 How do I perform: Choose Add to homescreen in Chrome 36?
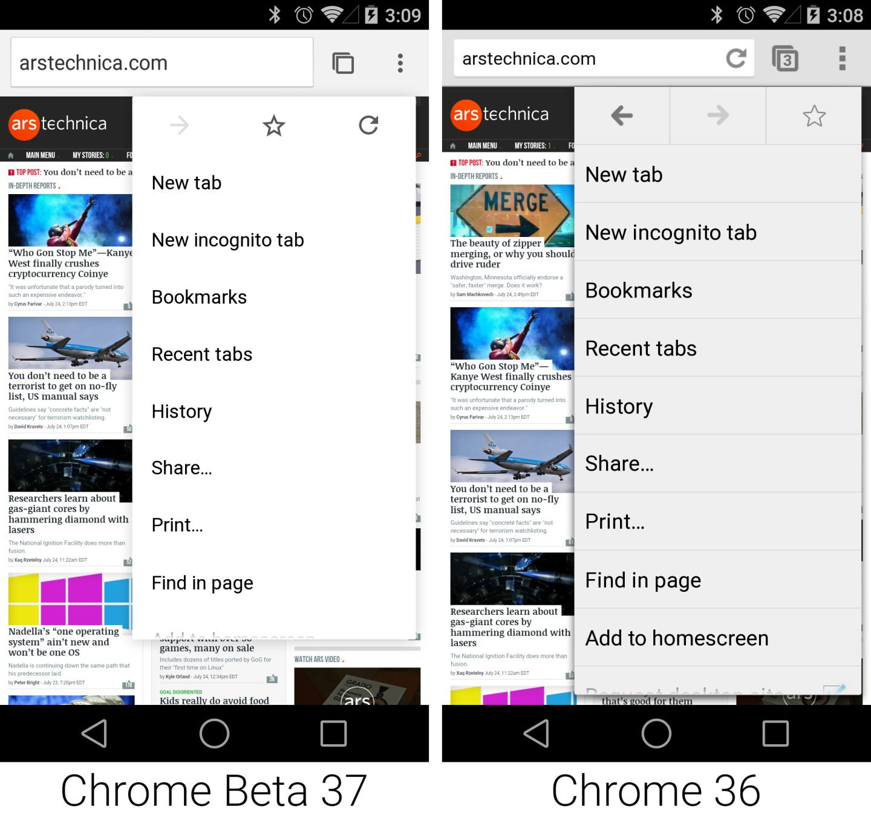pyautogui.click(x=676, y=638)
